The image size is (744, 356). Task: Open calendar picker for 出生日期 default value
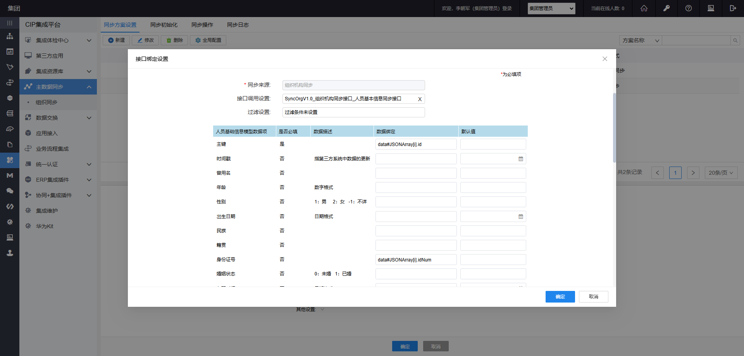point(520,217)
